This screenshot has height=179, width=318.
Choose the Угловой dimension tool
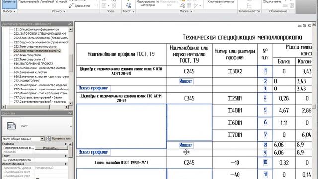[61, 2]
